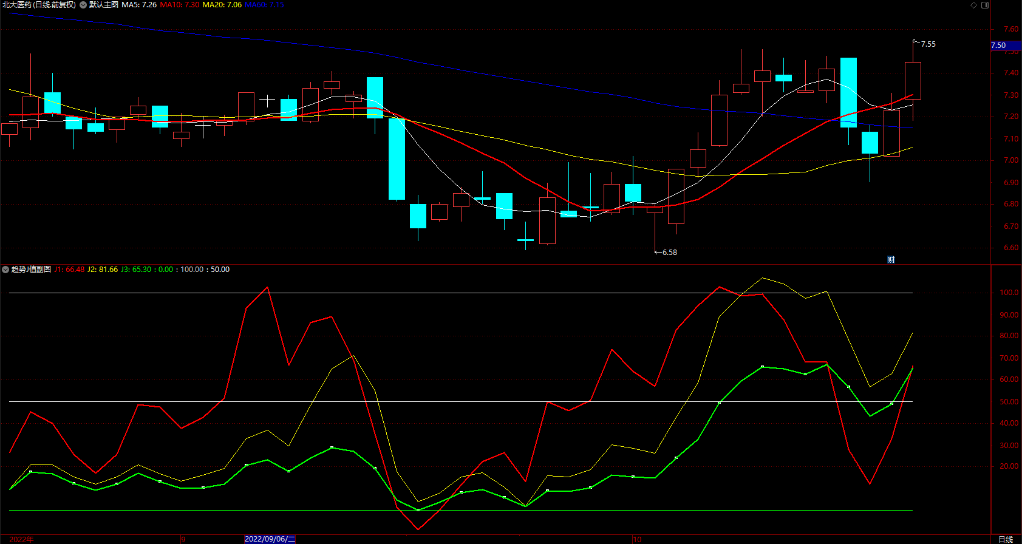Click the MA5: 7.26 indicator value
1022x544 pixels.
139,5
